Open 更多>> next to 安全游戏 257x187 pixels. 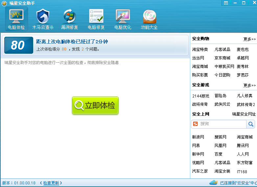249,85
